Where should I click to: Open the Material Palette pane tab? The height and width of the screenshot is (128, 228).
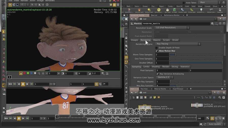pos(160,89)
